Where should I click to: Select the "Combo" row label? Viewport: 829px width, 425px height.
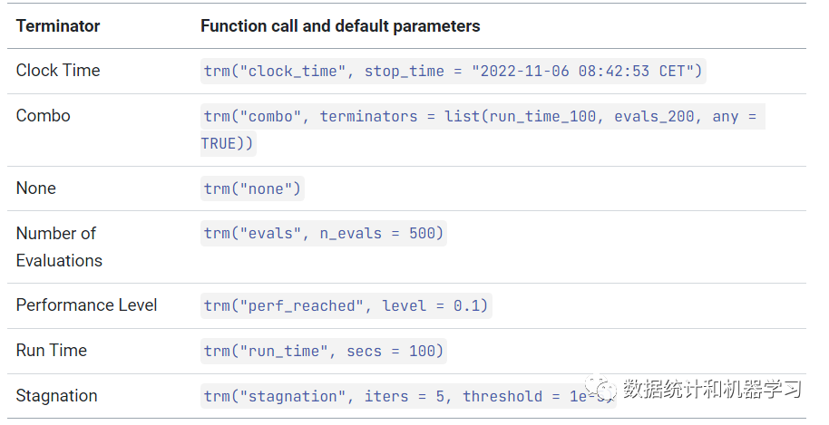tap(43, 116)
